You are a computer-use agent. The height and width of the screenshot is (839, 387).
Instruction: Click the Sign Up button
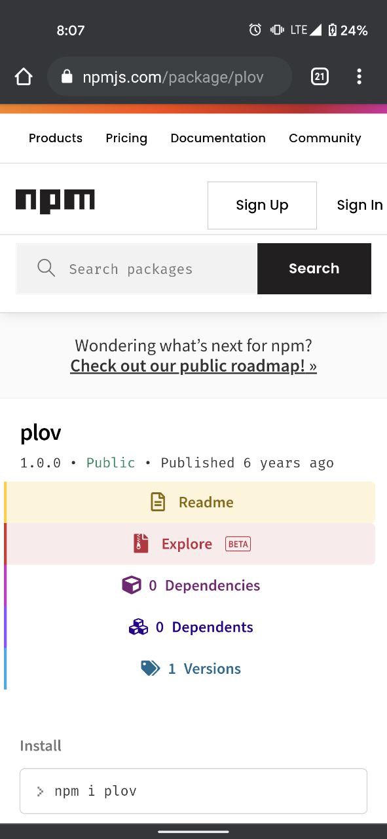[x=262, y=205]
